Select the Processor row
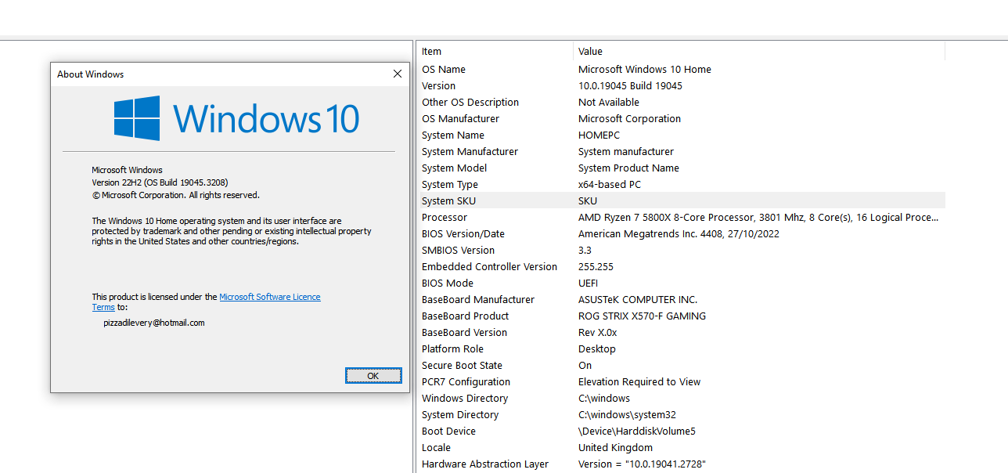1008x473 pixels. 681,218
